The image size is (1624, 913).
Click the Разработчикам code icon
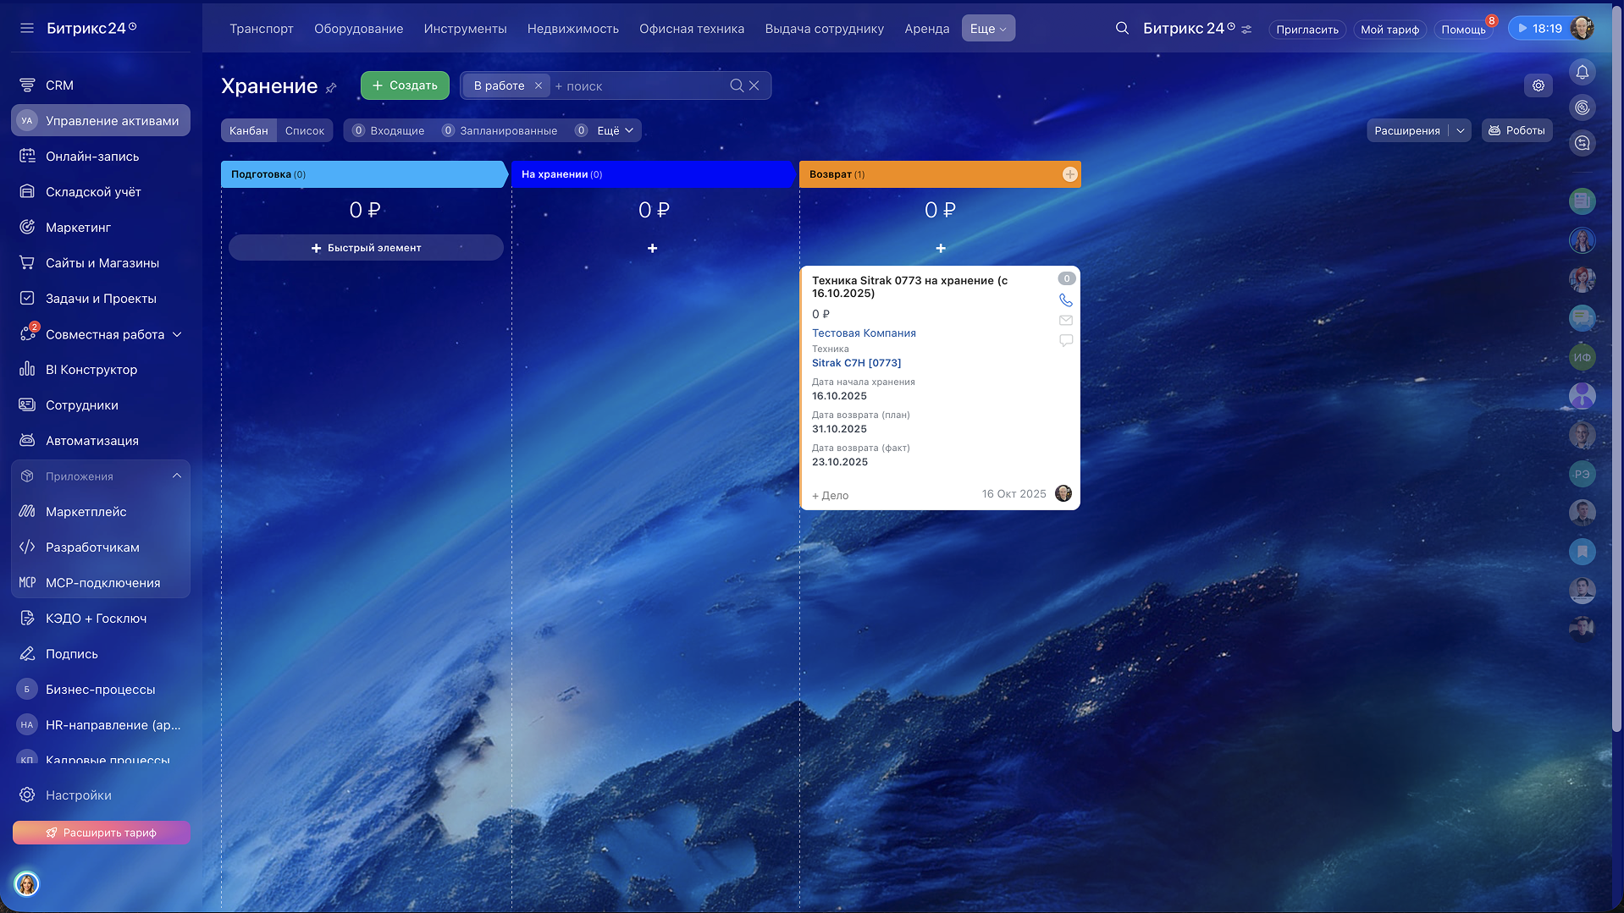click(x=27, y=547)
